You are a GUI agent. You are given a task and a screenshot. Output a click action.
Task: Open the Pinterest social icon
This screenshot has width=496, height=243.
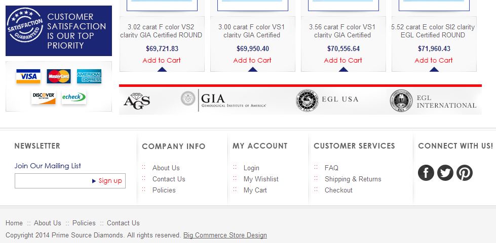pyautogui.click(x=465, y=173)
